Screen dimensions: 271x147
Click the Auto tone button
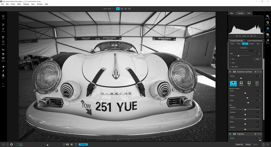(x=257, y=59)
